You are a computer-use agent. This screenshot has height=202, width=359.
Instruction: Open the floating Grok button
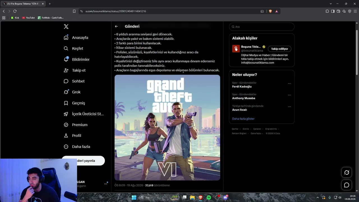pos(347,173)
